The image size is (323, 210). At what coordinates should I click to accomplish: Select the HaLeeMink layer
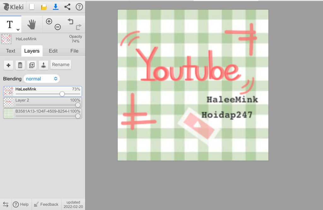(43, 91)
